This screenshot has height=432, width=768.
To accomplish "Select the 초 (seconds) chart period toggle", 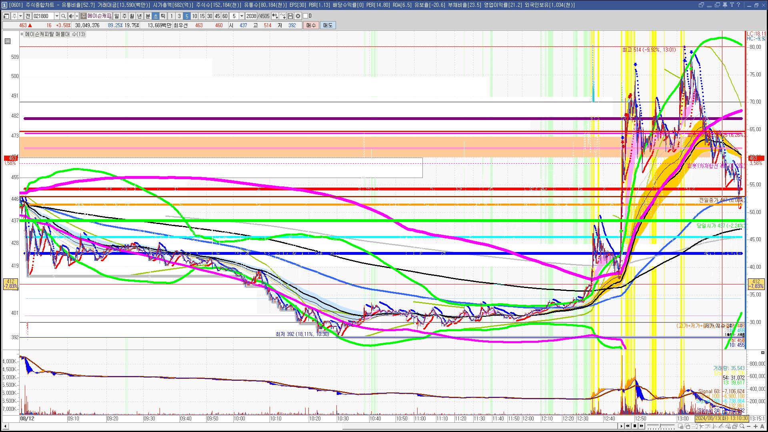I will click(x=156, y=16).
